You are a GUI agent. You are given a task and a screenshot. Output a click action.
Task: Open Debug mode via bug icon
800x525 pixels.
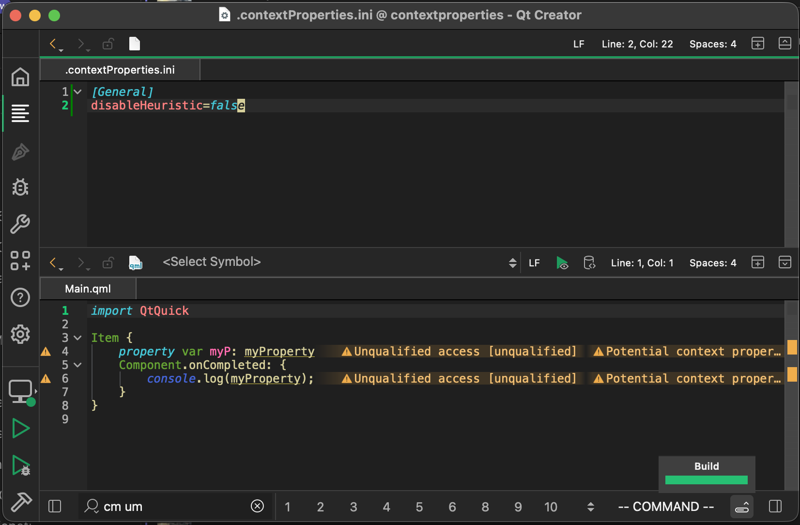[20, 187]
